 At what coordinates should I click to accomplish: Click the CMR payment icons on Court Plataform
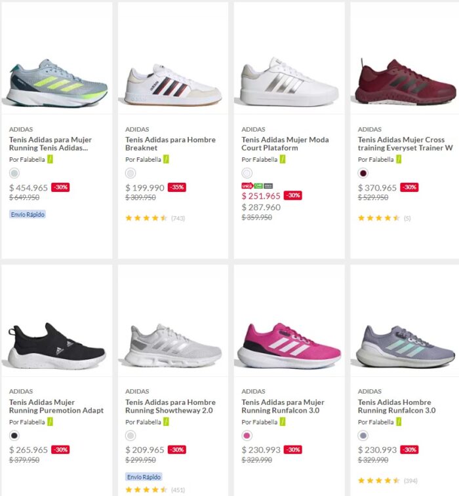coord(258,185)
